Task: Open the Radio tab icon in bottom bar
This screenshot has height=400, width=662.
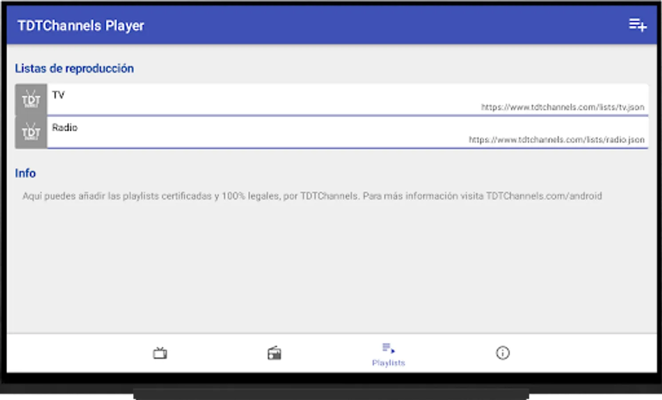Action: coord(274,353)
